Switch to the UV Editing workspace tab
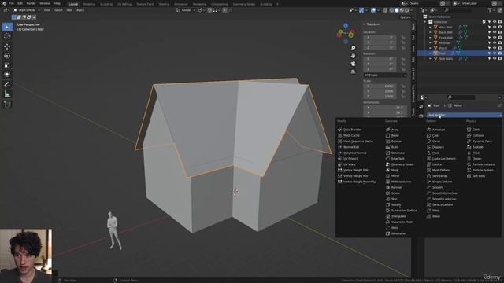The height and width of the screenshot is (283, 504). (124, 4)
